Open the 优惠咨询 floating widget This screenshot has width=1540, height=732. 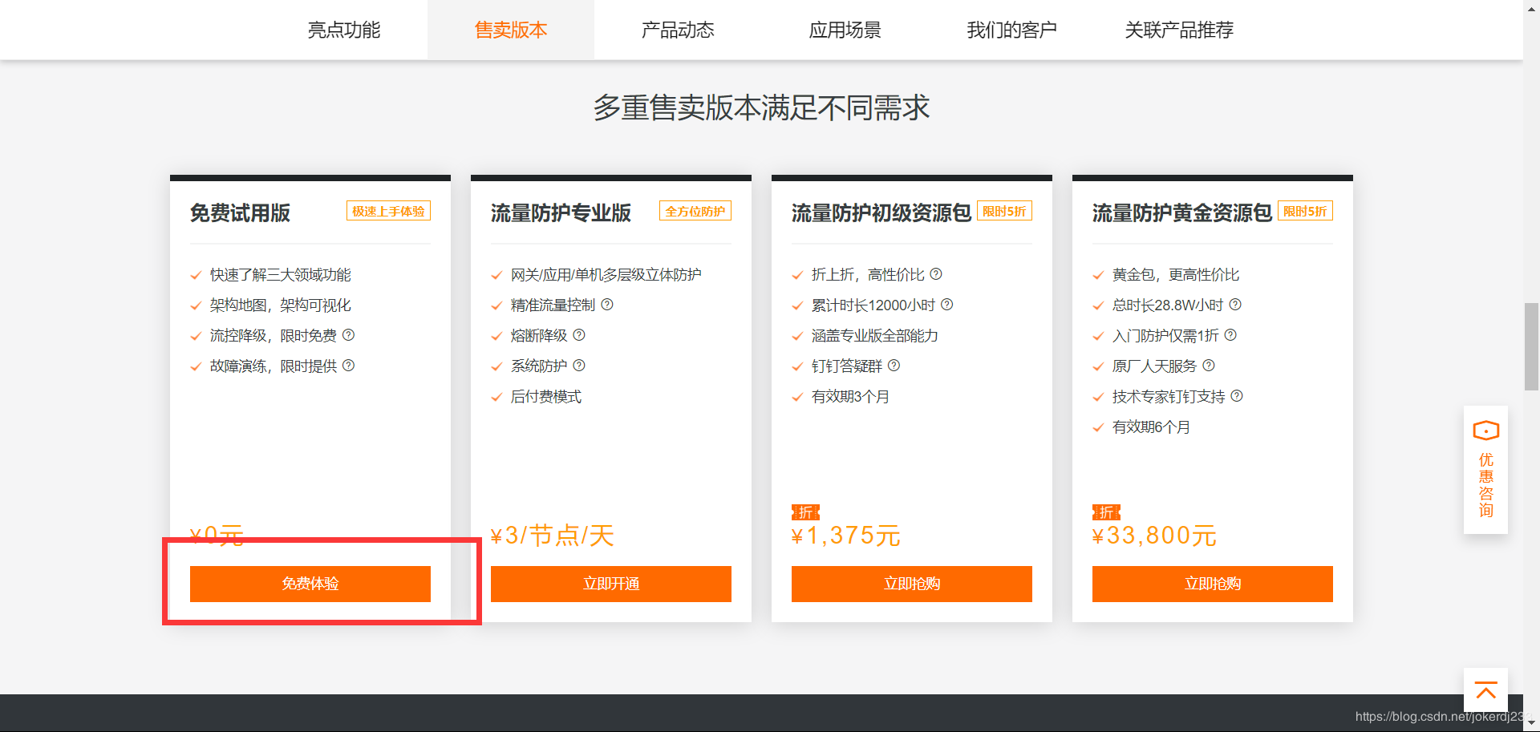[x=1485, y=471]
